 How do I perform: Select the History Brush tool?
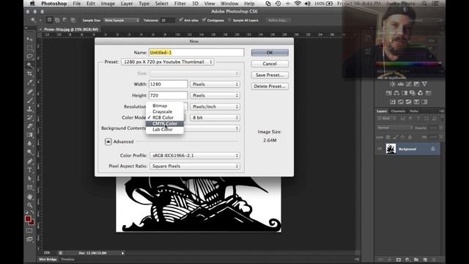29,117
